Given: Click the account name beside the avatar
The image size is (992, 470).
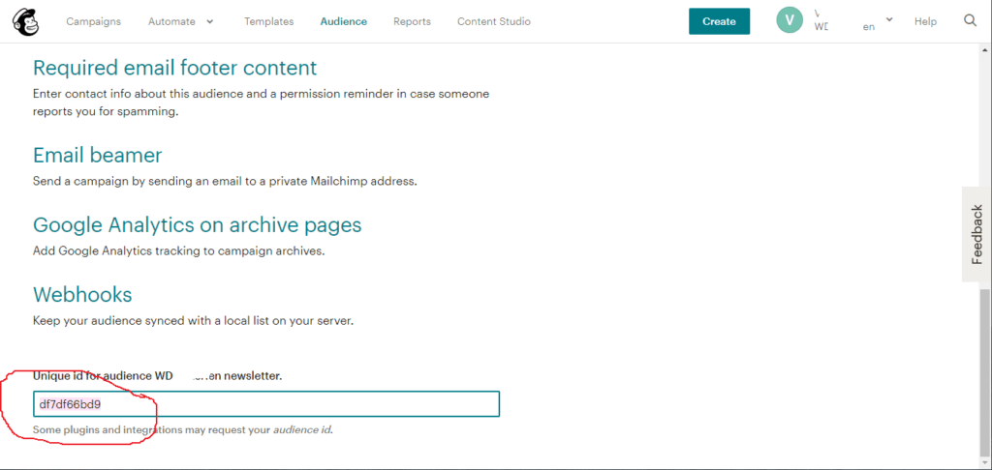Looking at the screenshot, I should (x=821, y=21).
